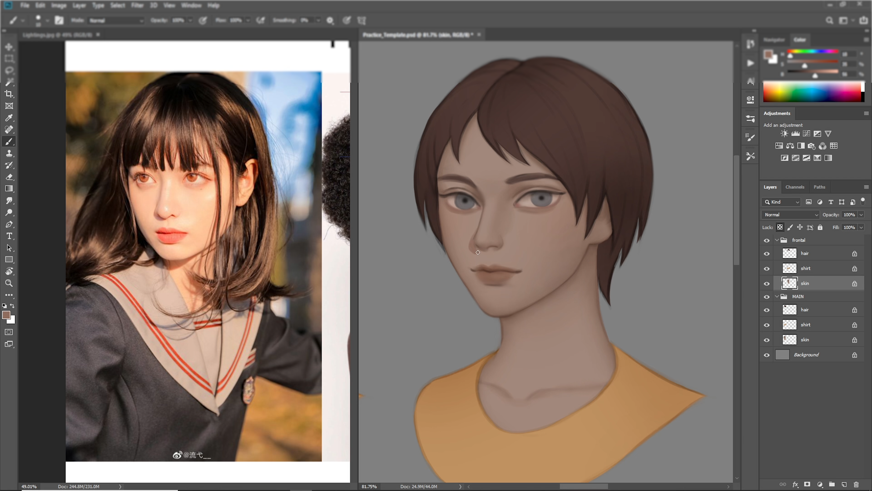Select the Spot Healing Brush tool

click(9, 130)
